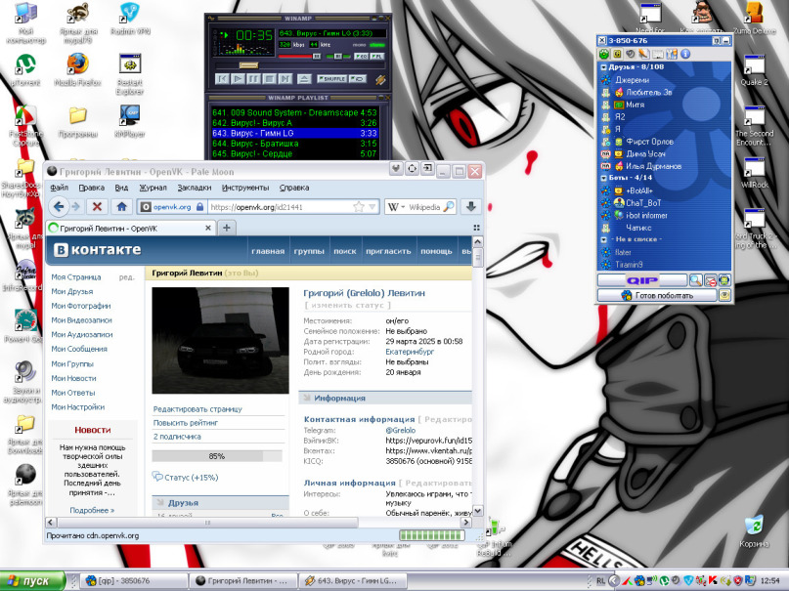Click Winamp eject open-file button
This screenshot has width=789, height=591.
303,79
